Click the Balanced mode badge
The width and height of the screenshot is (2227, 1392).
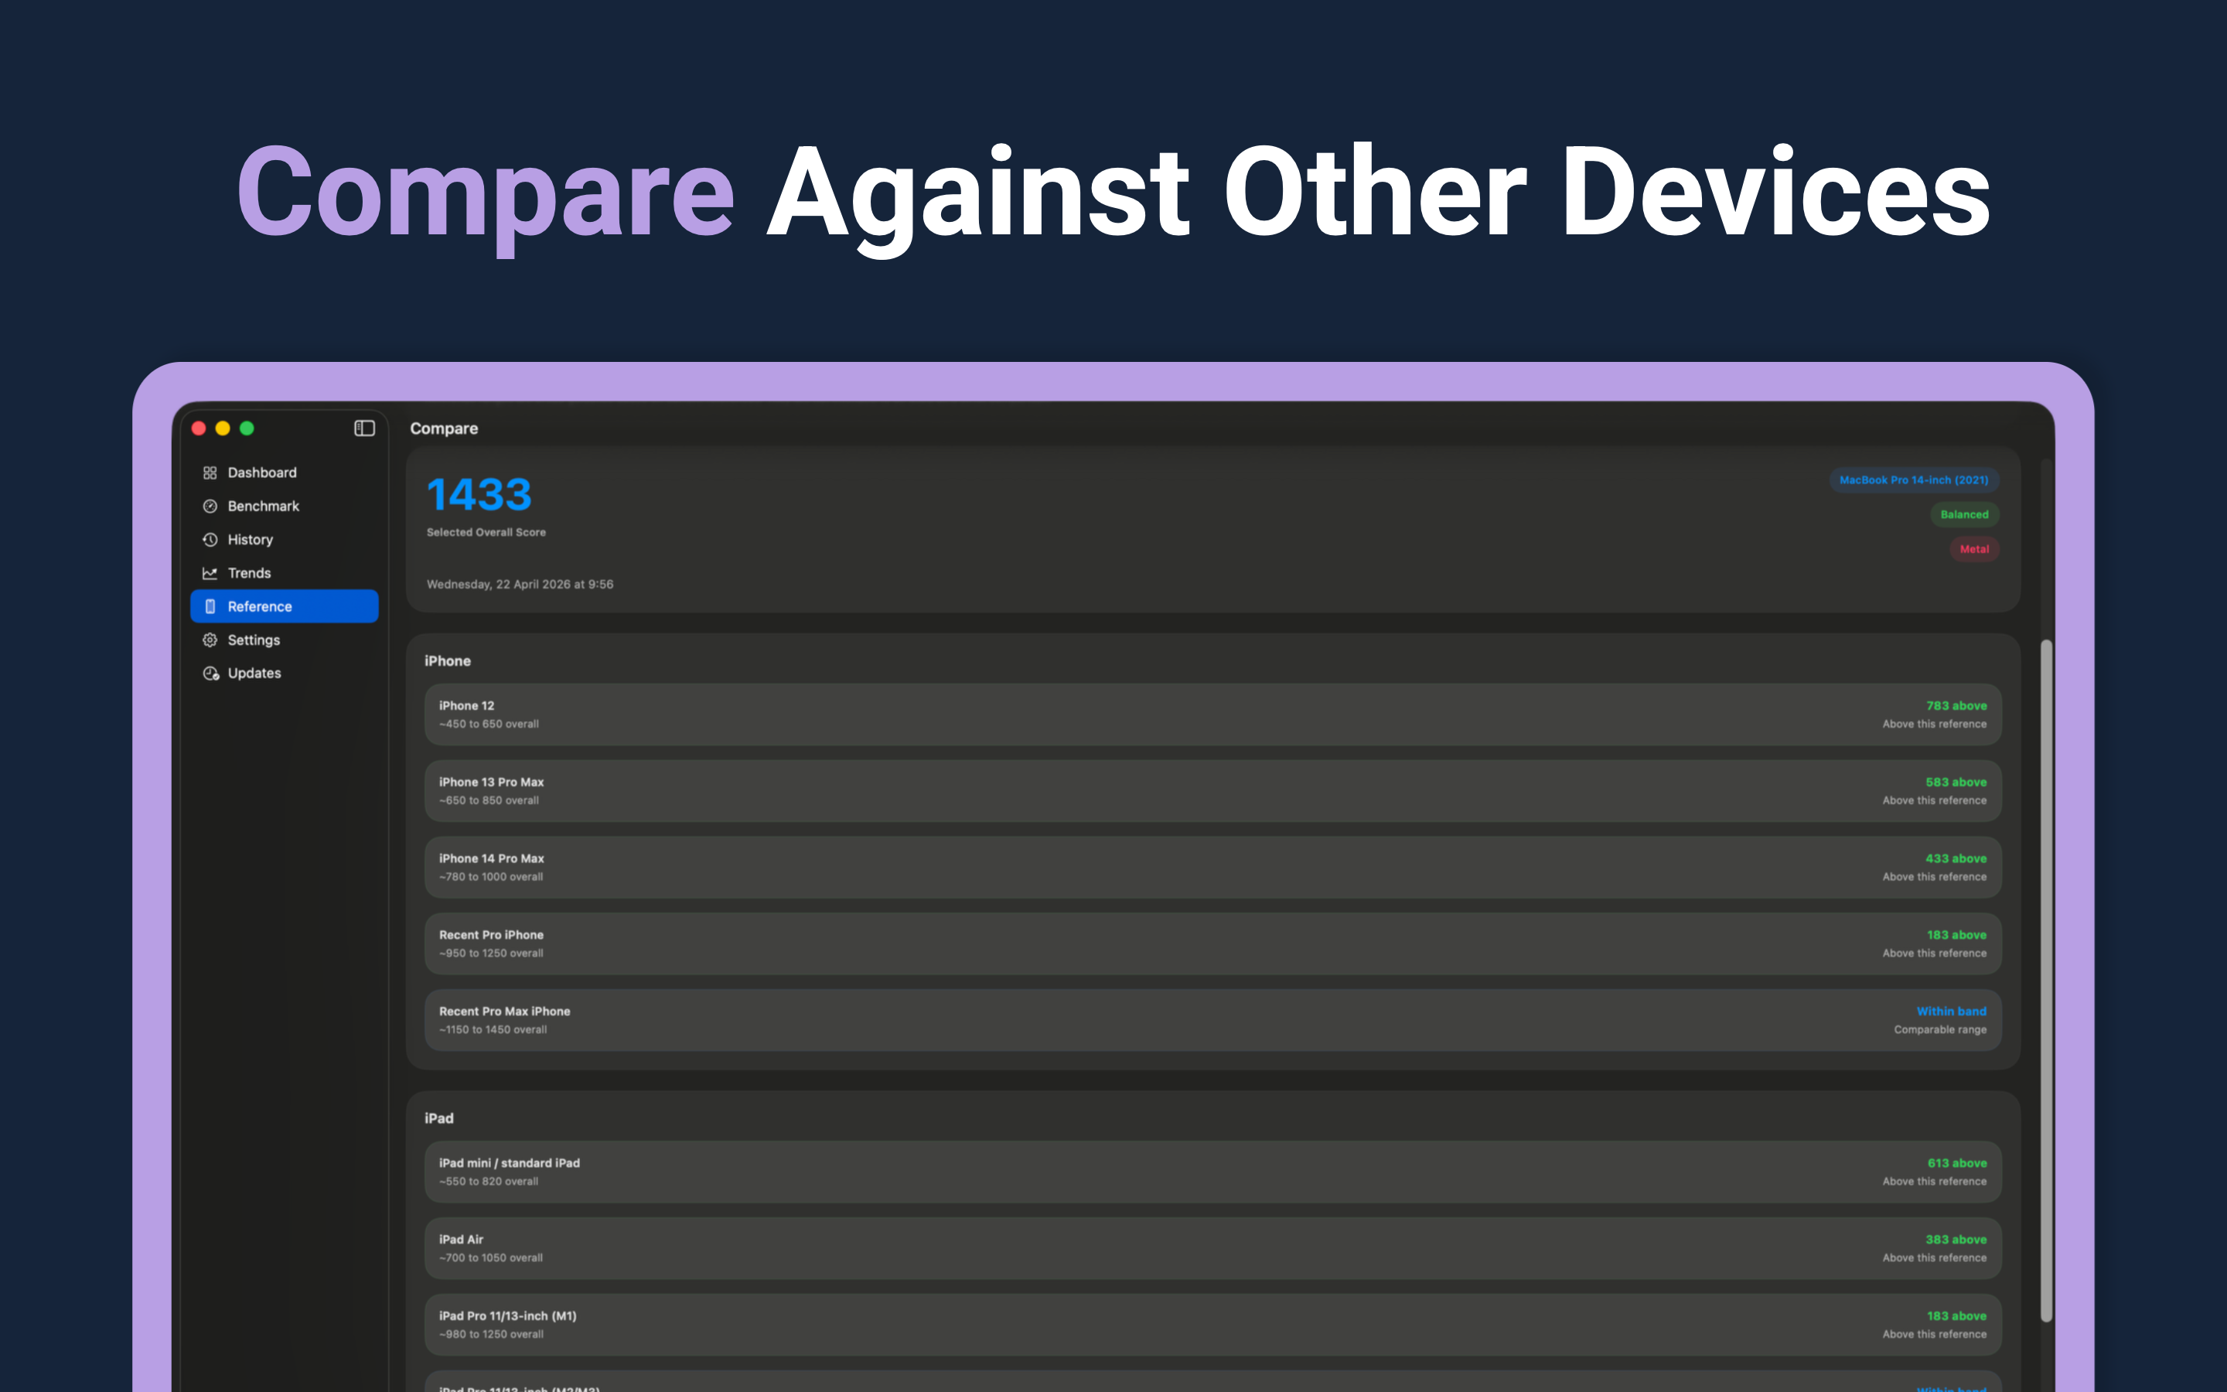[1964, 514]
